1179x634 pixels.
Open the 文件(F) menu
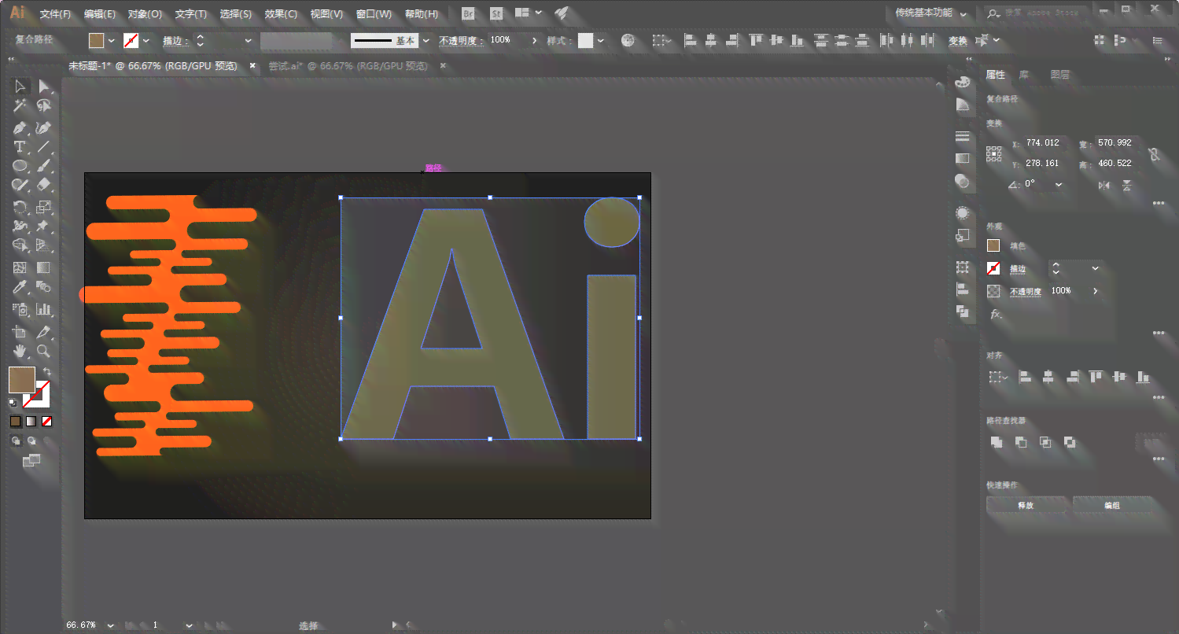55,14
